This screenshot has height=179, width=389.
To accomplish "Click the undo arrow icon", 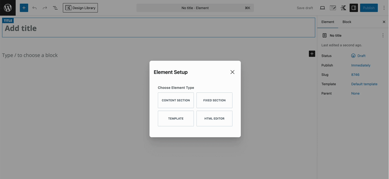I will click(34, 8).
